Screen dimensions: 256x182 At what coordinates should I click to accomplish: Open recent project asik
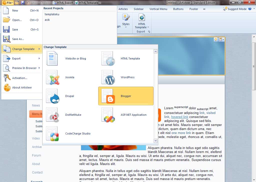pyautogui.click(x=47, y=20)
